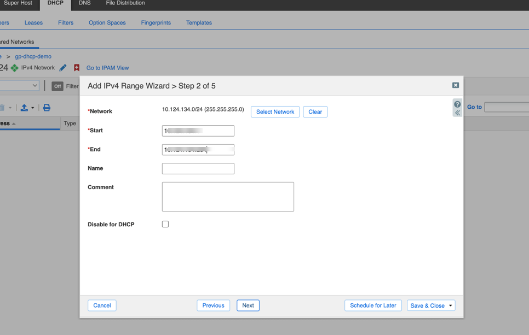Screen dimensions: 529x335
Task: Click the pencil edit icon beside IPv4 Network
Action: (63, 68)
